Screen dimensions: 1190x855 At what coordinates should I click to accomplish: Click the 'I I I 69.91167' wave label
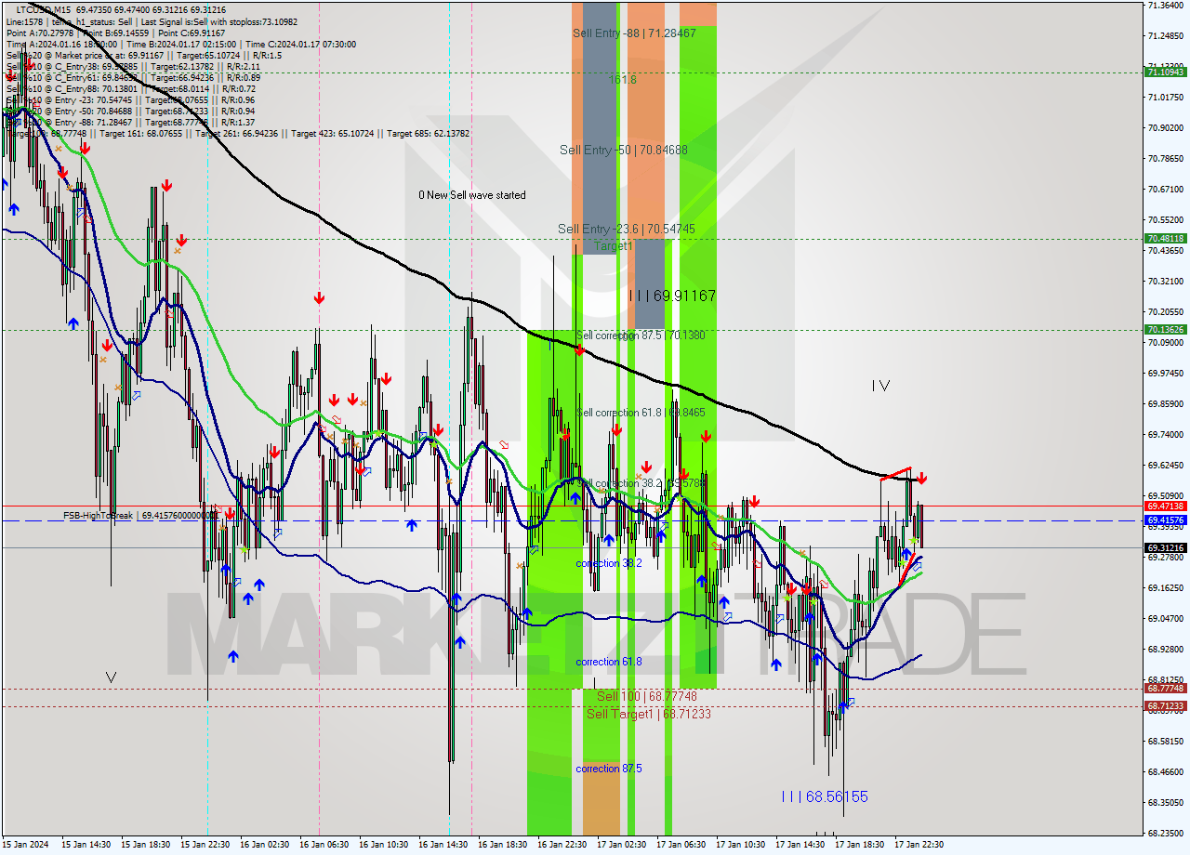672,296
